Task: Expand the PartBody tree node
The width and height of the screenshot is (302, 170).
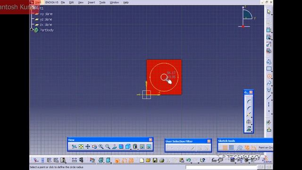Action: (32, 29)
